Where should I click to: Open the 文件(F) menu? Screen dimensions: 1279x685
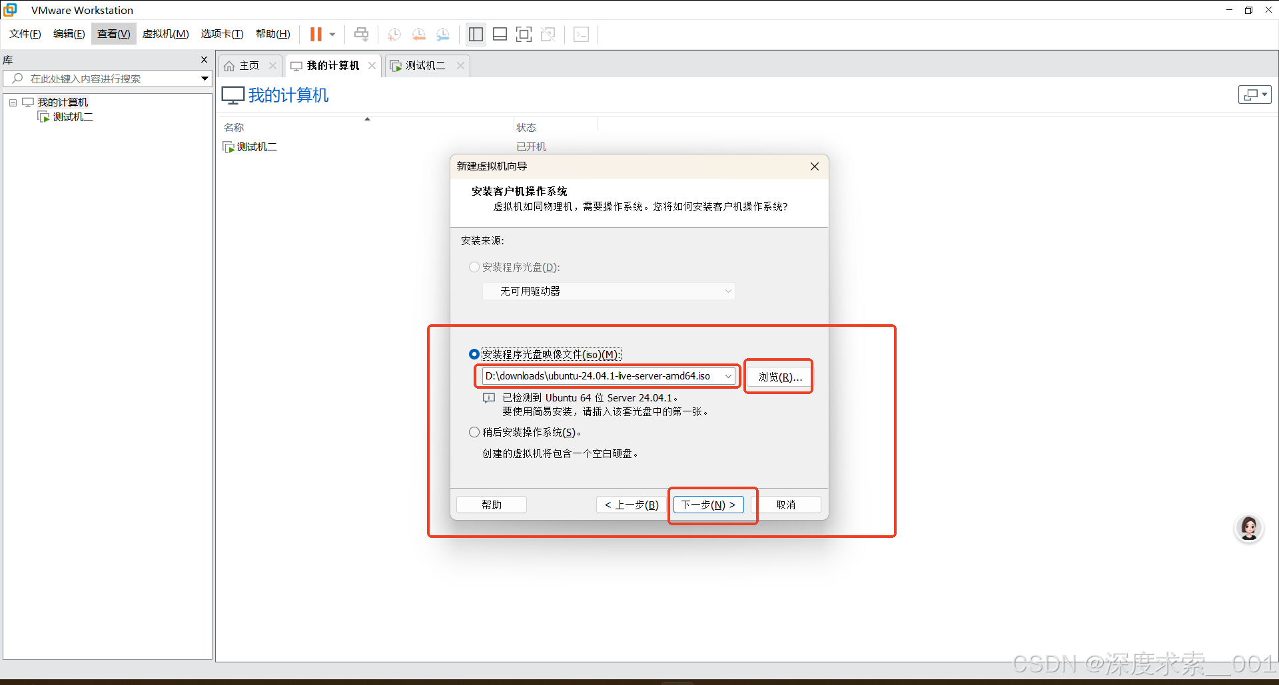click(x=25, y=34)
